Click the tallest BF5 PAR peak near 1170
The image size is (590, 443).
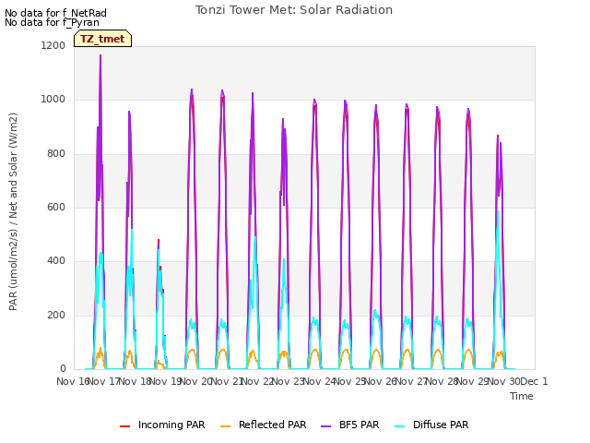coord(100,55)
